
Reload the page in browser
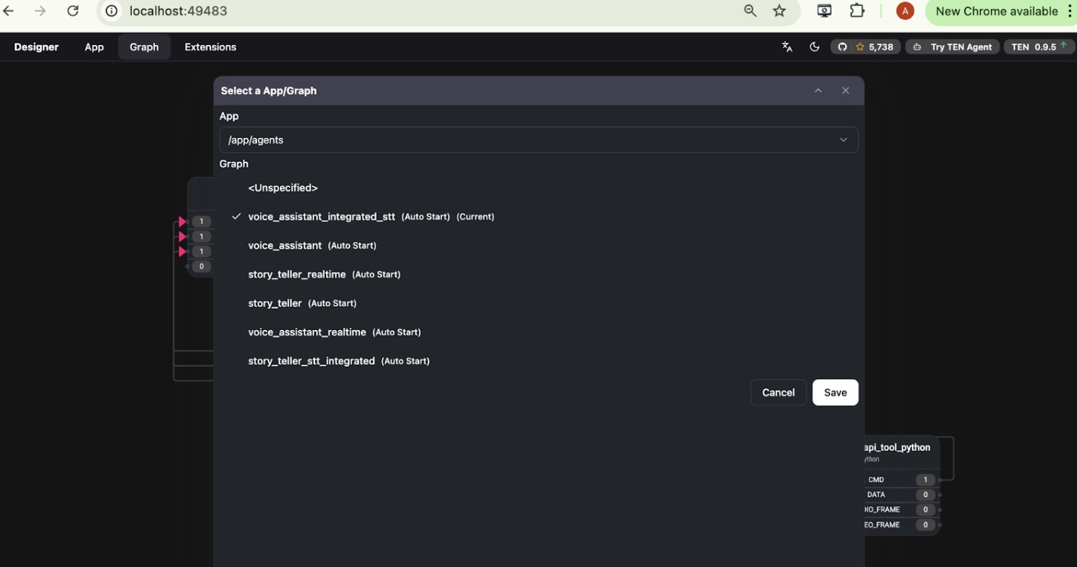(x=72, y=11)
